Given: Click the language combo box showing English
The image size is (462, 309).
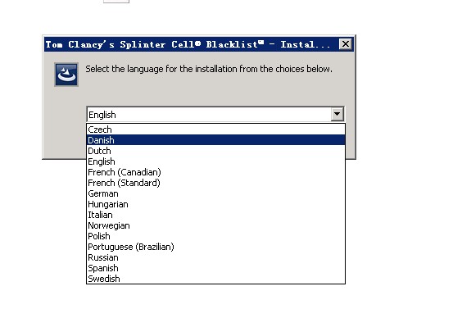Looking at the screenshot, I should pyautogui.click(x=215, y=115).
